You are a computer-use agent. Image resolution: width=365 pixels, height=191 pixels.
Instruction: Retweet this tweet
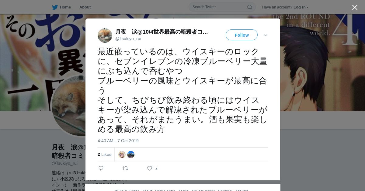pyautogui.click(x=125, y=168)
